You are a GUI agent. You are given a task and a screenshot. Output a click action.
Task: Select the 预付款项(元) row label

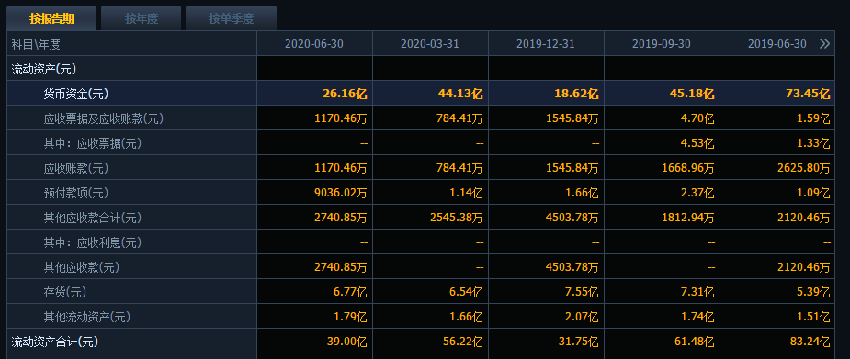[x=76, y=193]
